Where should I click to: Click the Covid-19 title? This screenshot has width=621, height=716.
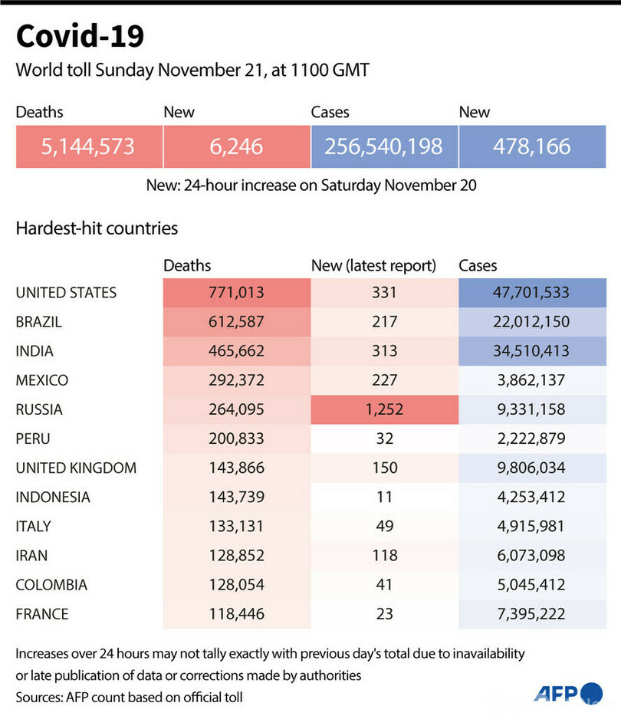80,36
